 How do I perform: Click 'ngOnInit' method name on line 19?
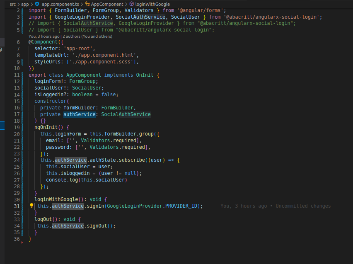[x=46, y=127]
